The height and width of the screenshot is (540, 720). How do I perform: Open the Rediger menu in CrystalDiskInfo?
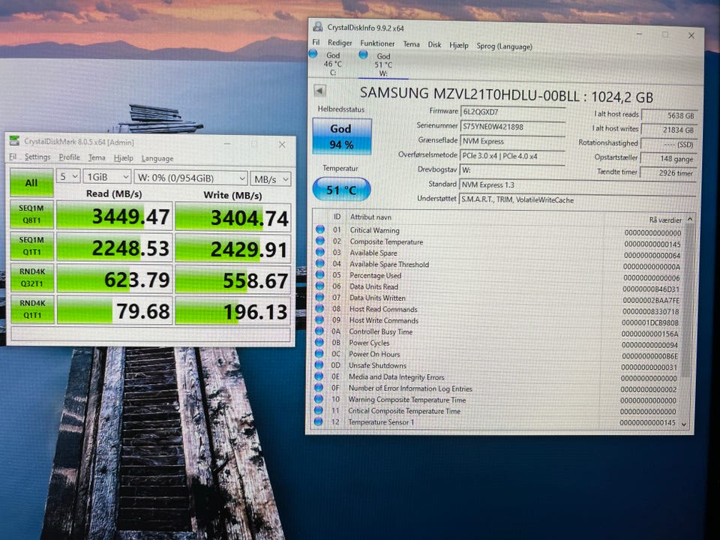point(340,43)
